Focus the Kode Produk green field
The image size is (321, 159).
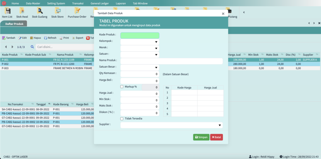(139, 35)
